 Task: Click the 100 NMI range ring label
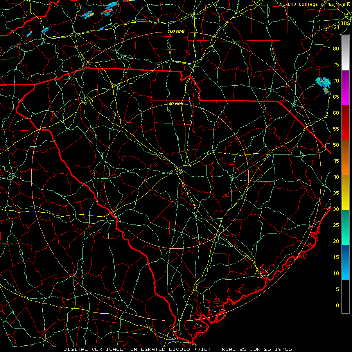(x=176, y=31)
